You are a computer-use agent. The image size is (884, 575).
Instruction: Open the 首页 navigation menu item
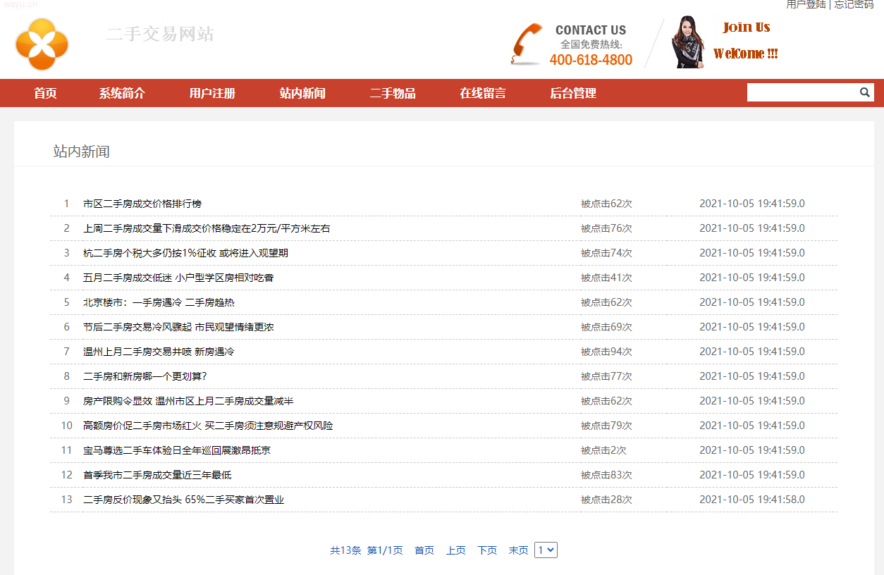point(45,93)
